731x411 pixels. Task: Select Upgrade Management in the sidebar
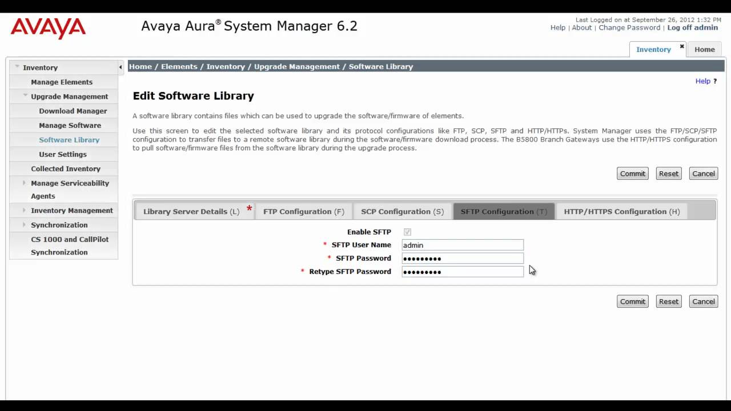click(70, 96)
